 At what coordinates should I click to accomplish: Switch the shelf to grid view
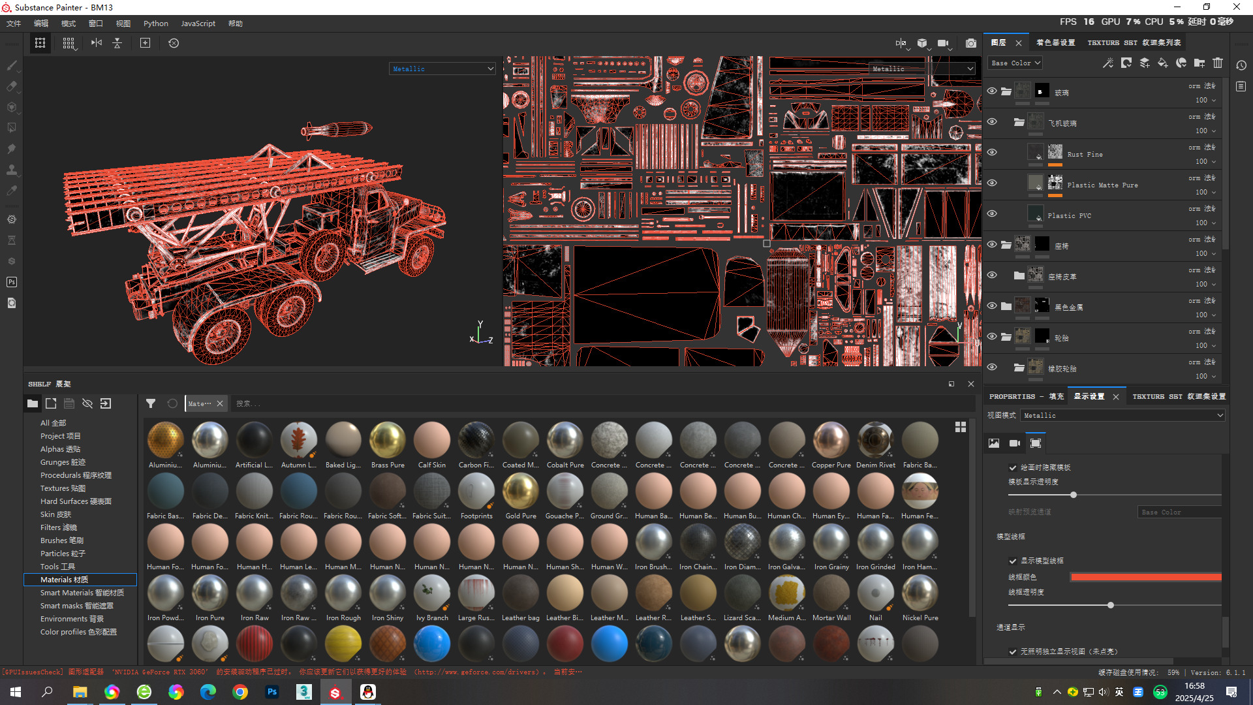(x=961, y=427)
